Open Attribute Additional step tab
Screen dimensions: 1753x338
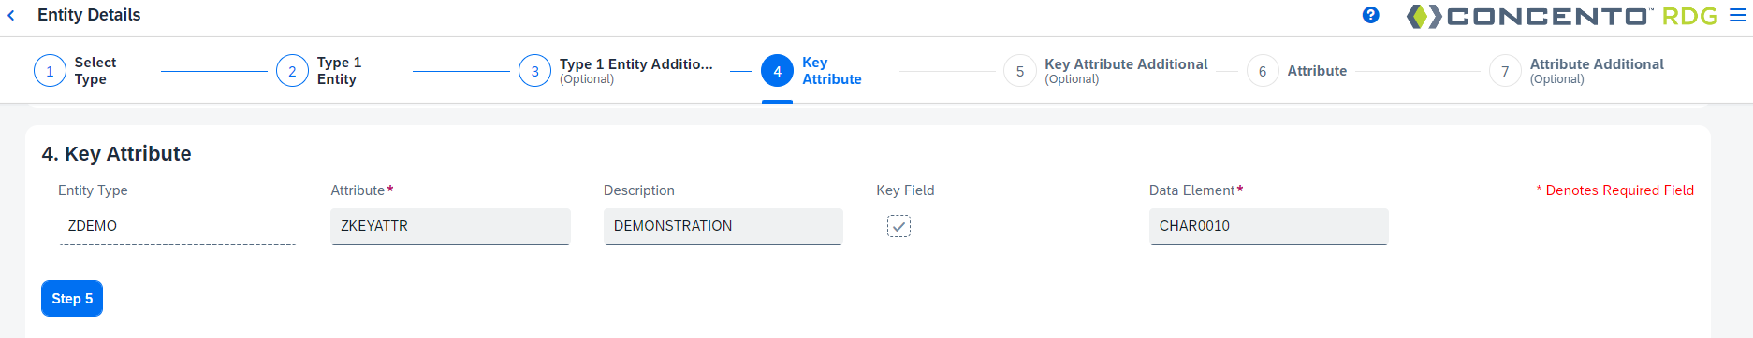pyautogui.click(x=1597, y=71)
